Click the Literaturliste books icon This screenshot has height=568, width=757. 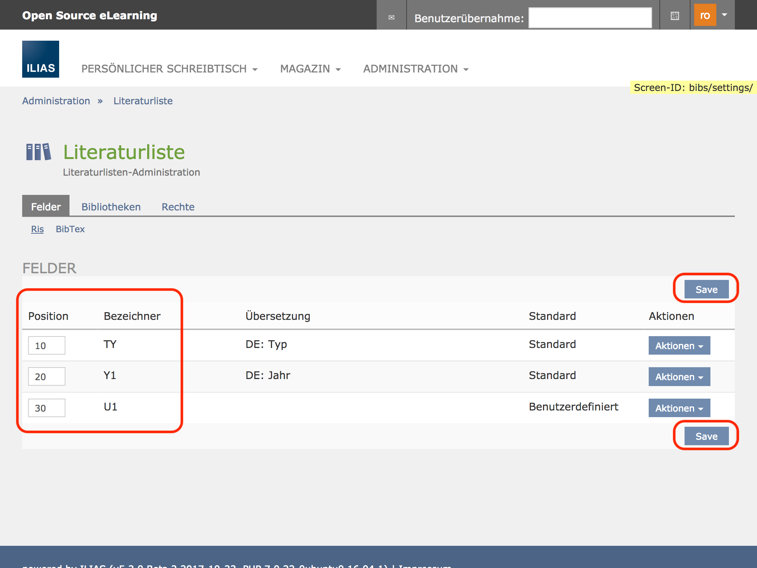tap(38, 152)
